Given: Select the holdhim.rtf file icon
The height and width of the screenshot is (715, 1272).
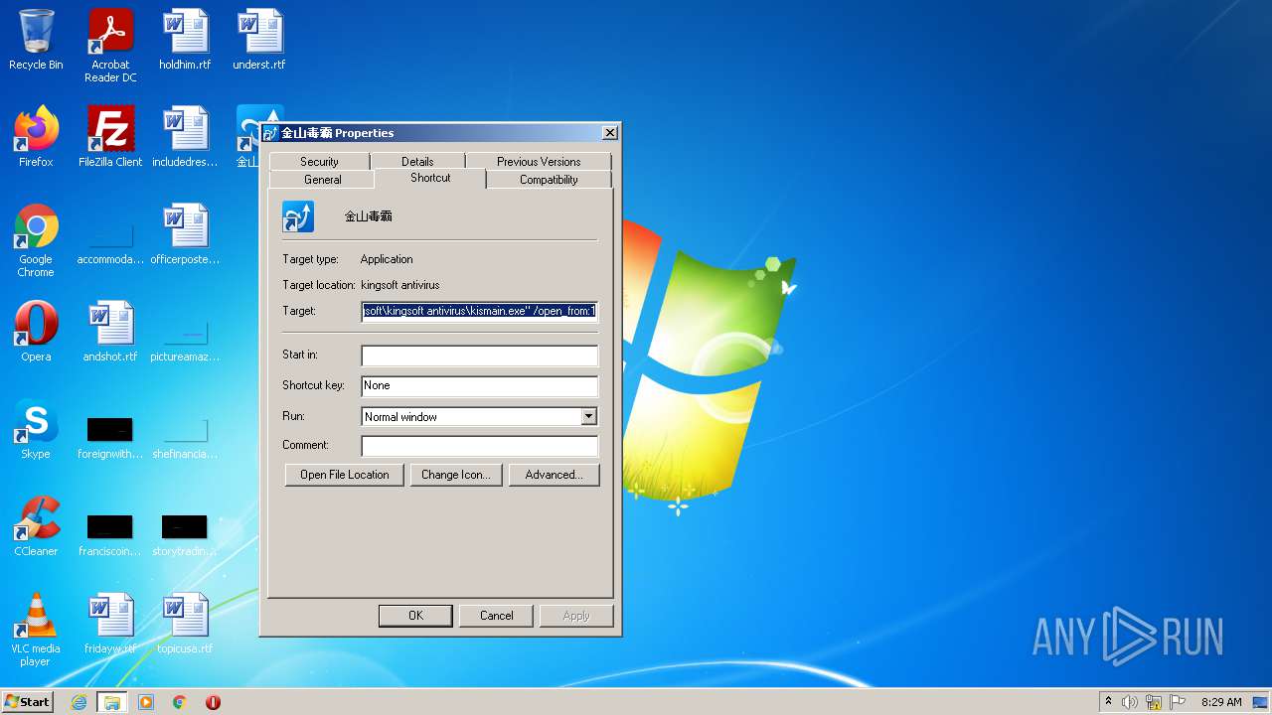Looking at the screenshot, I should [185, 40].
